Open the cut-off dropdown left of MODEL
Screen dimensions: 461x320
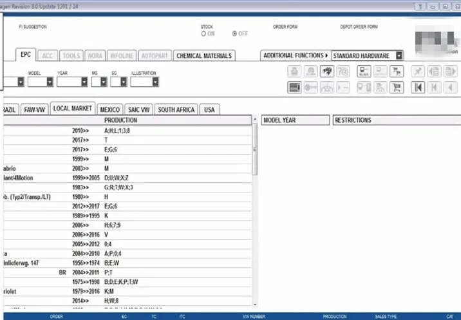pyautogui.click(x=21, y=82)
